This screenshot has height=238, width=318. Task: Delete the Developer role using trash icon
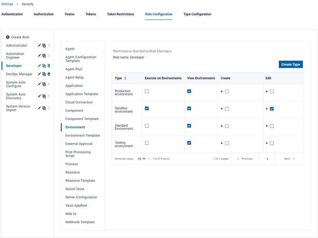(x=49, y=66)
